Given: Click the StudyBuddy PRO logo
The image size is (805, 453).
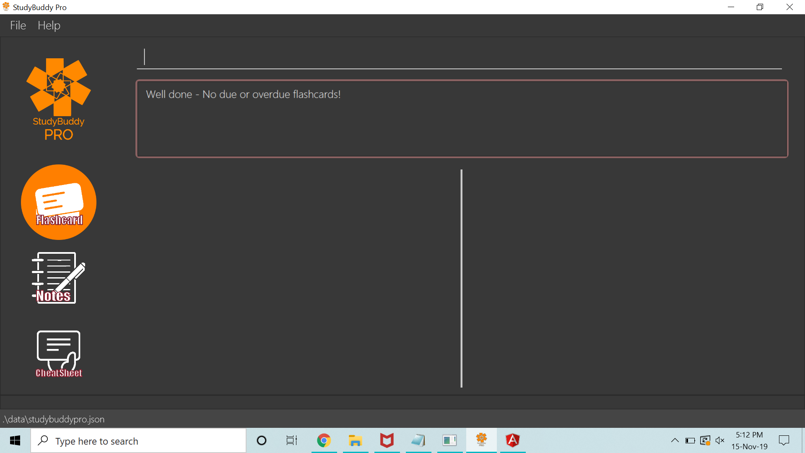Looking at the screenshot, I should point(59,99).
